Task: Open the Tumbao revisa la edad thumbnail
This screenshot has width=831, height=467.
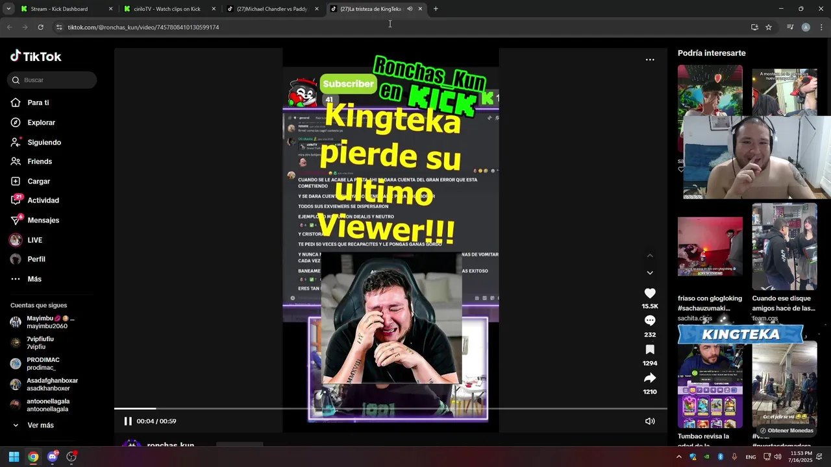Action: [710, 385]
